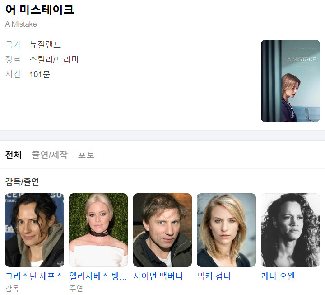Open the 포토 tab
This screenshot has width=325, height=295.
86,155
